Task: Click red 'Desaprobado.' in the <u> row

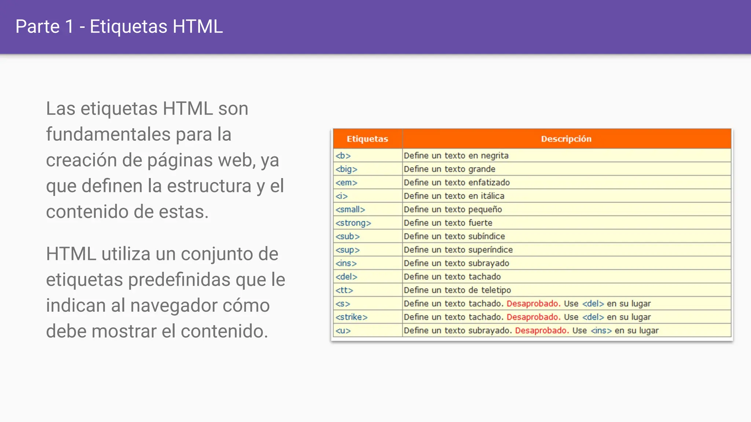Action: [x=542, y=330]
